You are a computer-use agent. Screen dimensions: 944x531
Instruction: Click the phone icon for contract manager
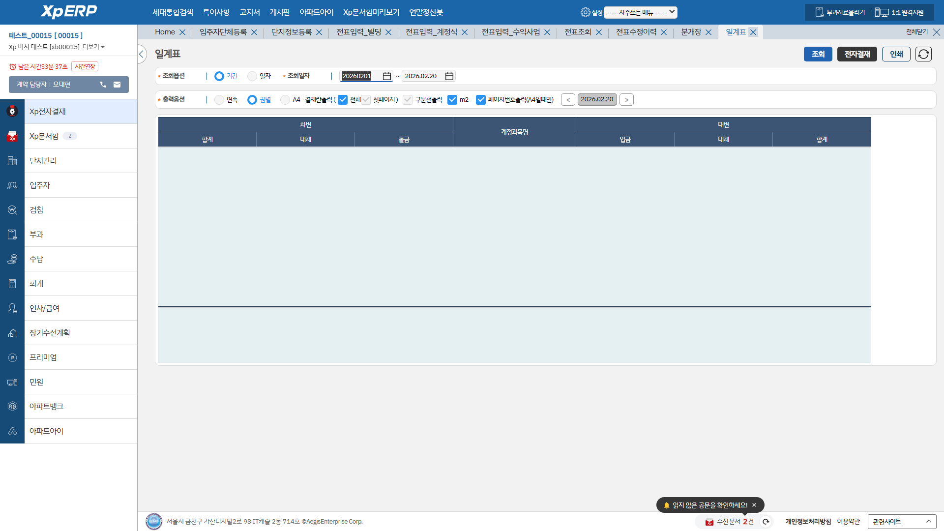point(103,85)
